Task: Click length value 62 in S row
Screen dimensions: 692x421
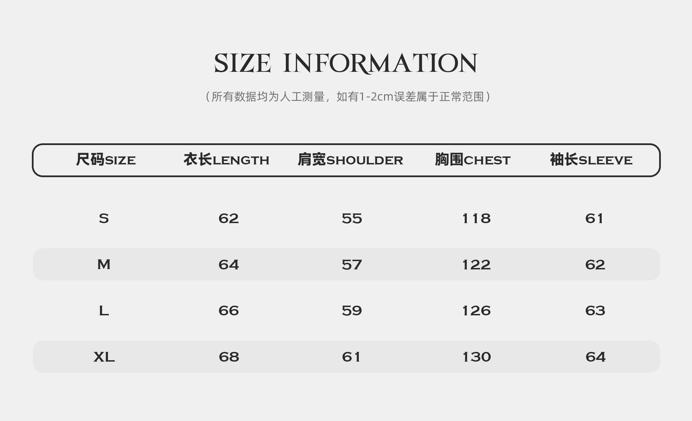Action: [229, 219]
